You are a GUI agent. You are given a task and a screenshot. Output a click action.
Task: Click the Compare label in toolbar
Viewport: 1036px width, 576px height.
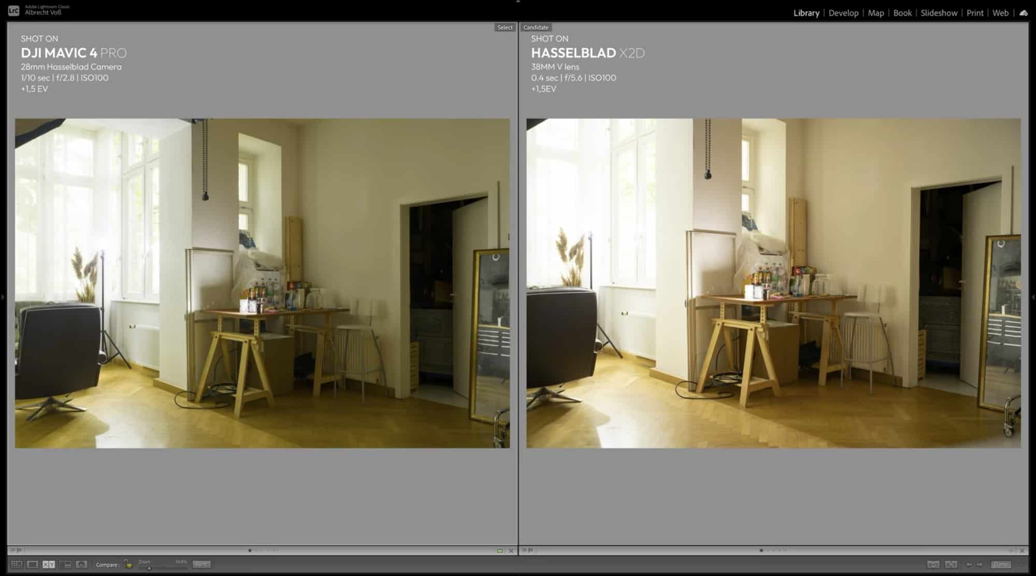point(108,565)
